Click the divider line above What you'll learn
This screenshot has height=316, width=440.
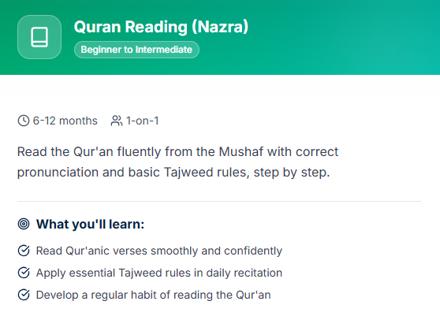coord(219,201)
